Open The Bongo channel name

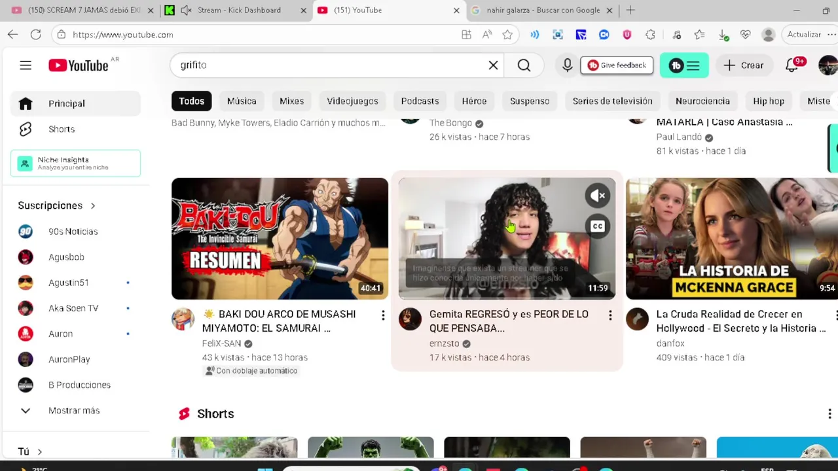tap(450, 123)
